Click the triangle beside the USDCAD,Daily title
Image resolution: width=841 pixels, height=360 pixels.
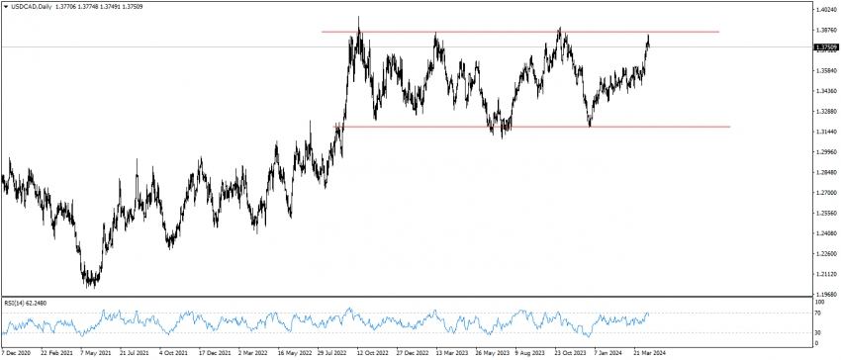(5, 6)
